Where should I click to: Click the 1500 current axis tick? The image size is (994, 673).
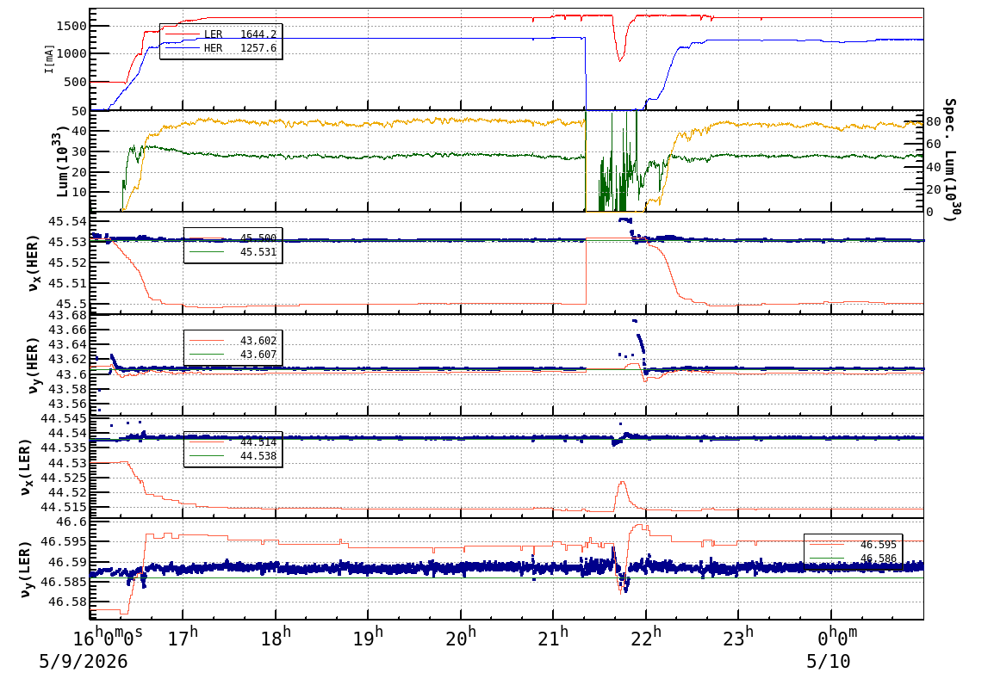click(x=71, y=26)
